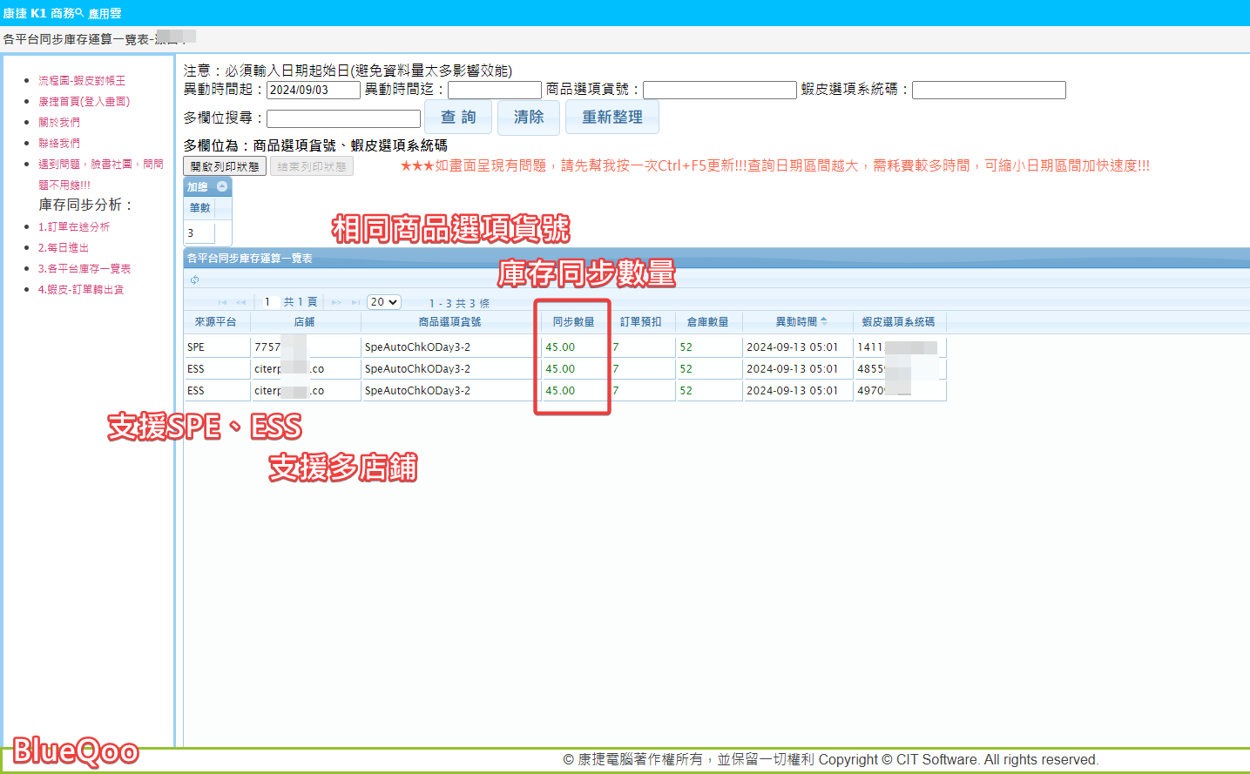
Task: Click the 異動時間迄 date input field
Action: (x=494, y=90)
